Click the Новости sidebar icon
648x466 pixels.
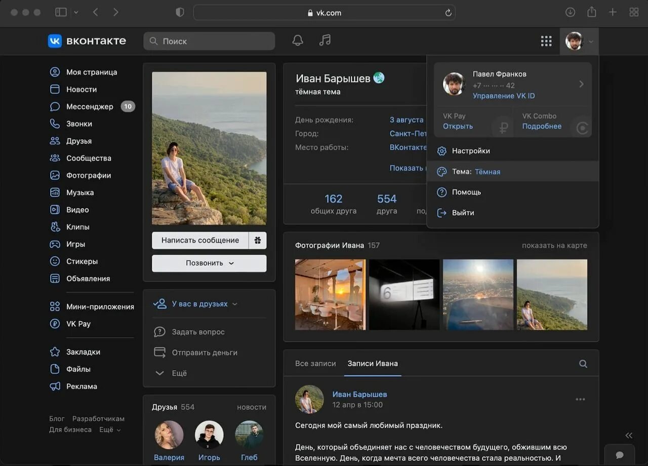55,89
